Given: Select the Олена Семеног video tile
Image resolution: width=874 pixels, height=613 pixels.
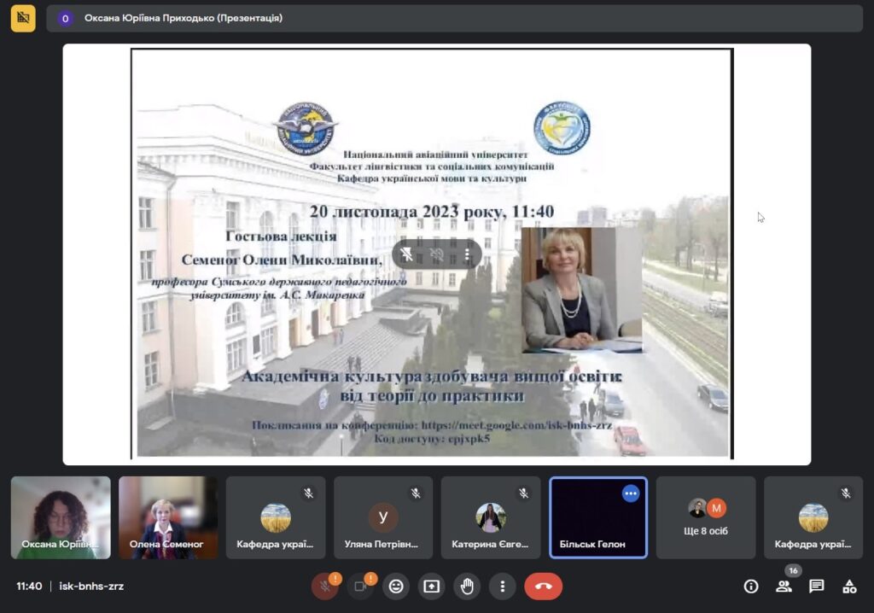Looking at the screenshot, I should click(x=167, y=517).
